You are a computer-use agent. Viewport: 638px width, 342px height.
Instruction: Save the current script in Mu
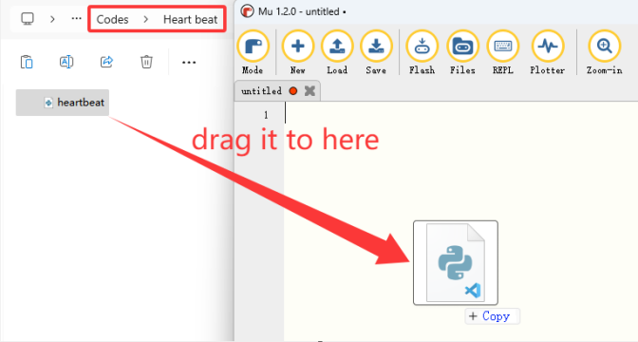(x=376, y=52)
